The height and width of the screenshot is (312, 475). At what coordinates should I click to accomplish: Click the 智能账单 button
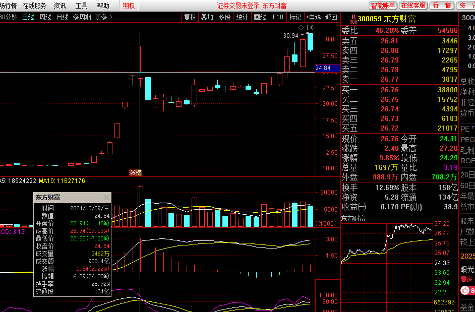pos(383,6)
